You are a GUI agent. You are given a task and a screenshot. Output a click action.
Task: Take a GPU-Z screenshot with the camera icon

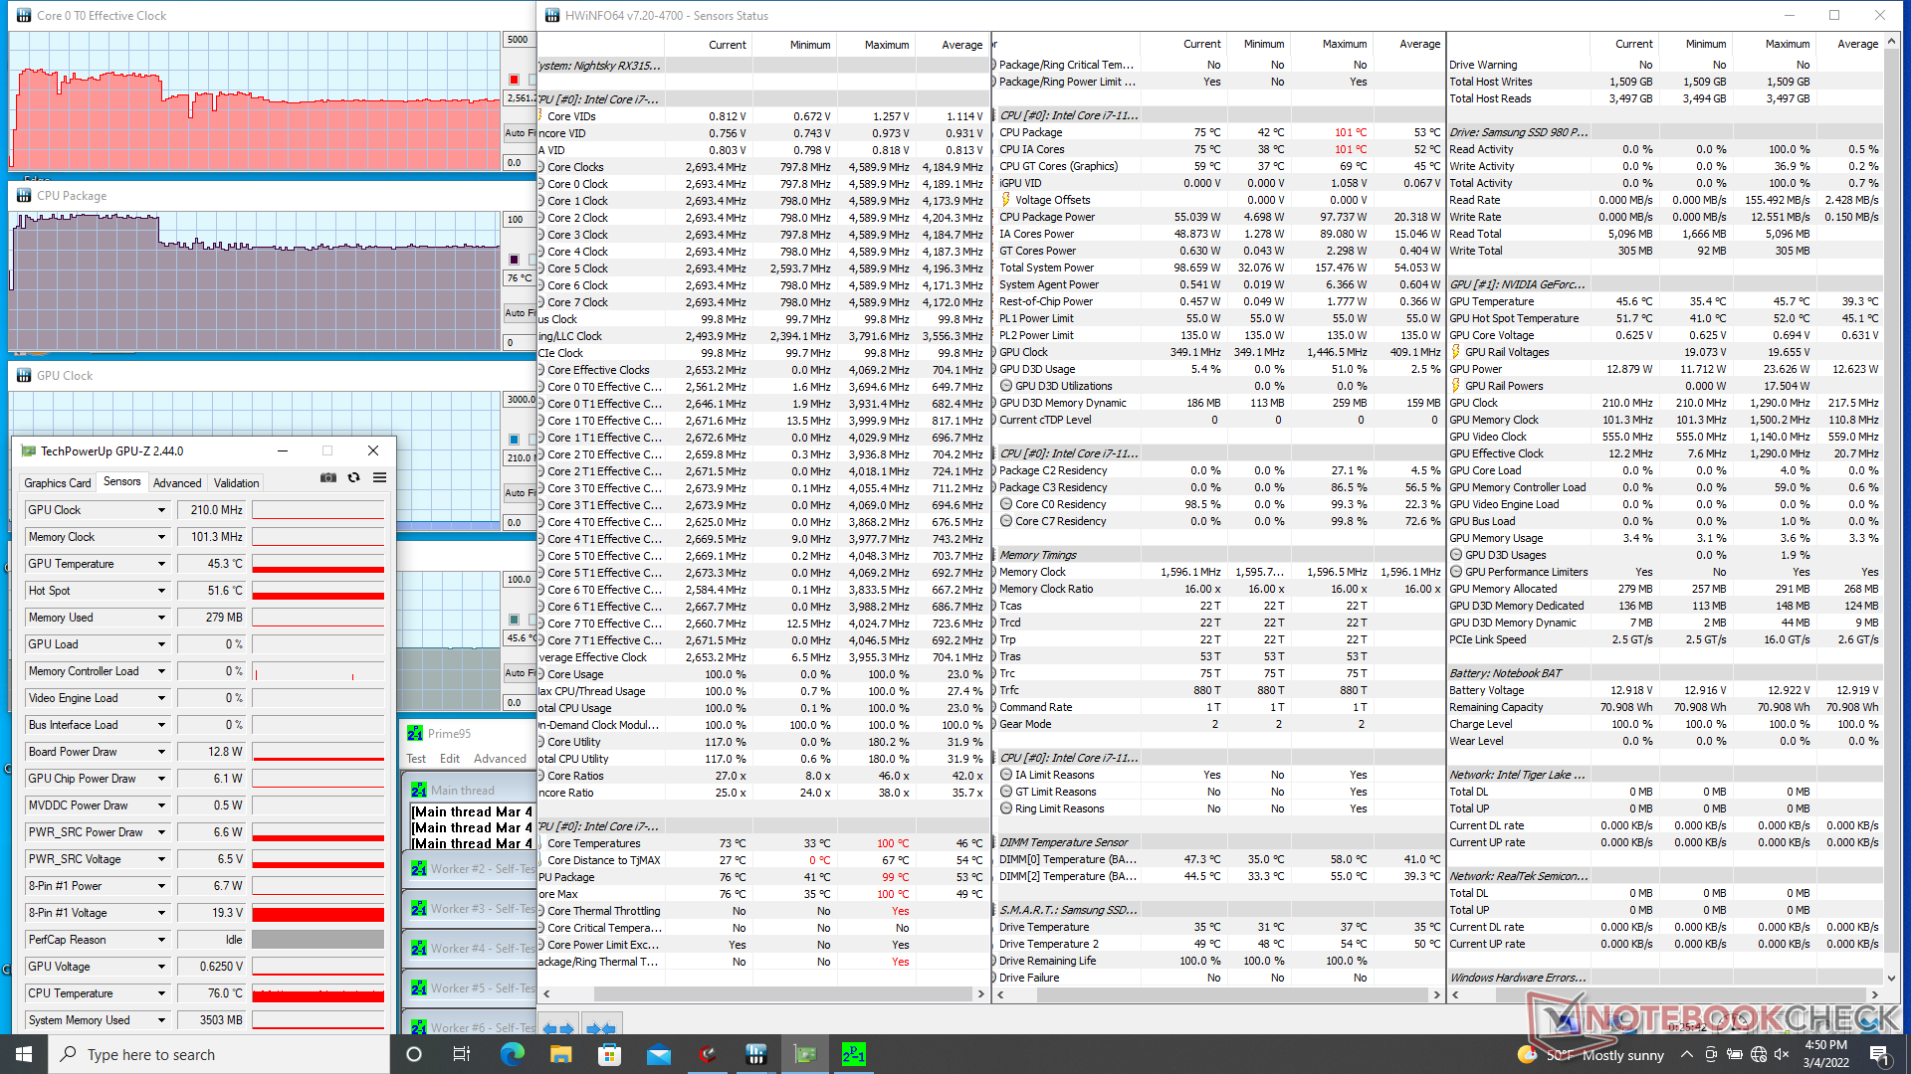coord(327,478)
